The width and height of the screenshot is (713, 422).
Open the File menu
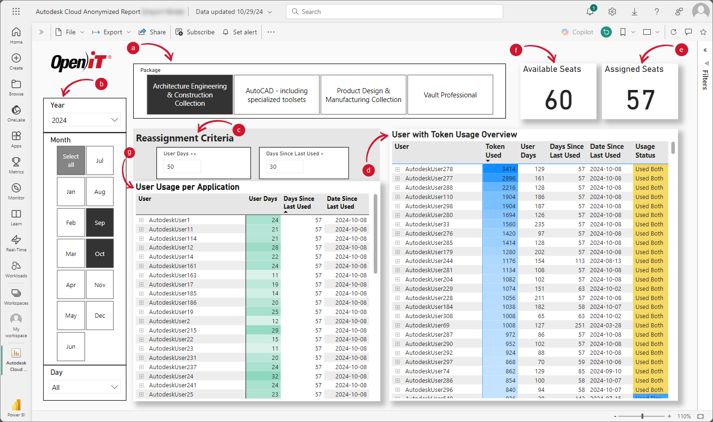point(70,32)
